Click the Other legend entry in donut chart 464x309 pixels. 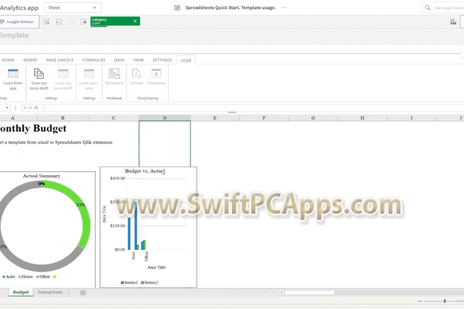pos(43,277)
